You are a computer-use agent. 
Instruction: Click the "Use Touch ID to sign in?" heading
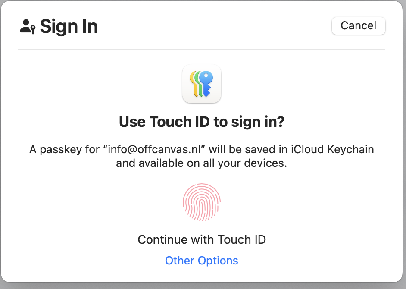(202, 122)
